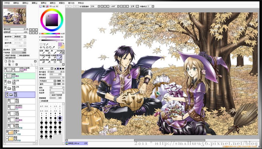The height and width of the screenshot is (149, 262).
Task: Select the eyedropper color picker tool
Action: click(54, 48)
